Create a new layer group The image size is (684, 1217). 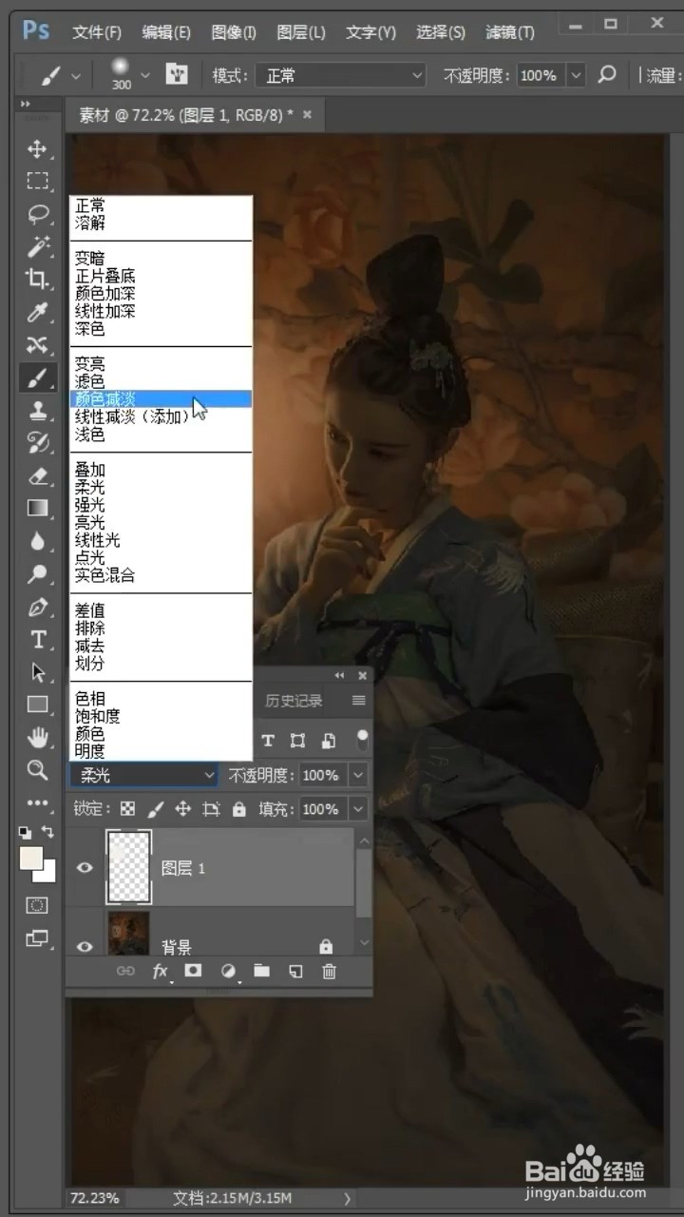click(261, 971)
